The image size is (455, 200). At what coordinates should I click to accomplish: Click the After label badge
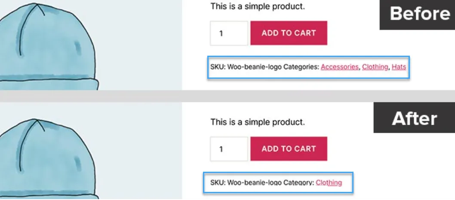tap(414, 118)
